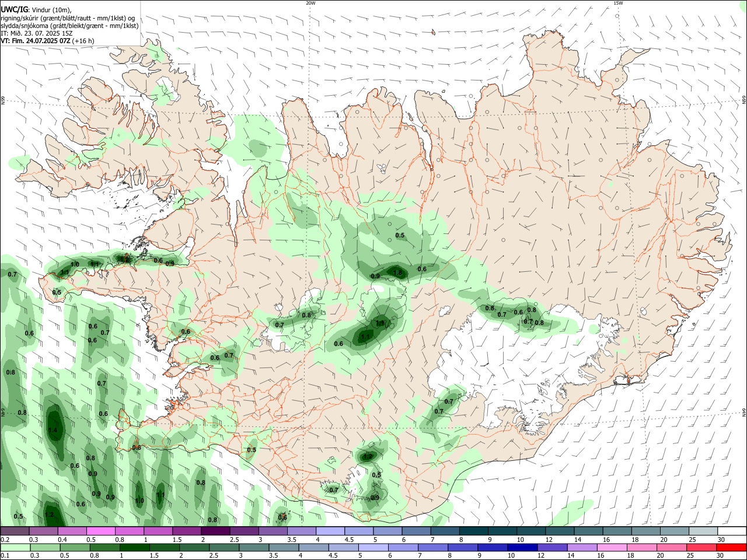
Task: Click the UWC/IG title text
Action: tap(15, 10)
